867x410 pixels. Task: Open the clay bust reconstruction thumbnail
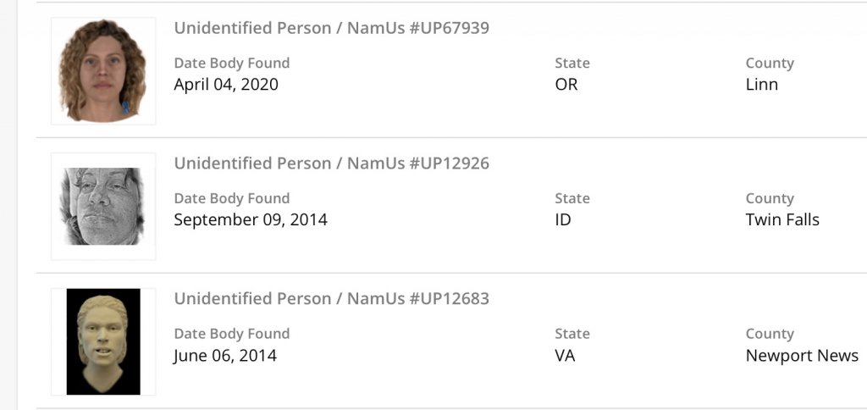click(x=102, y=341)
